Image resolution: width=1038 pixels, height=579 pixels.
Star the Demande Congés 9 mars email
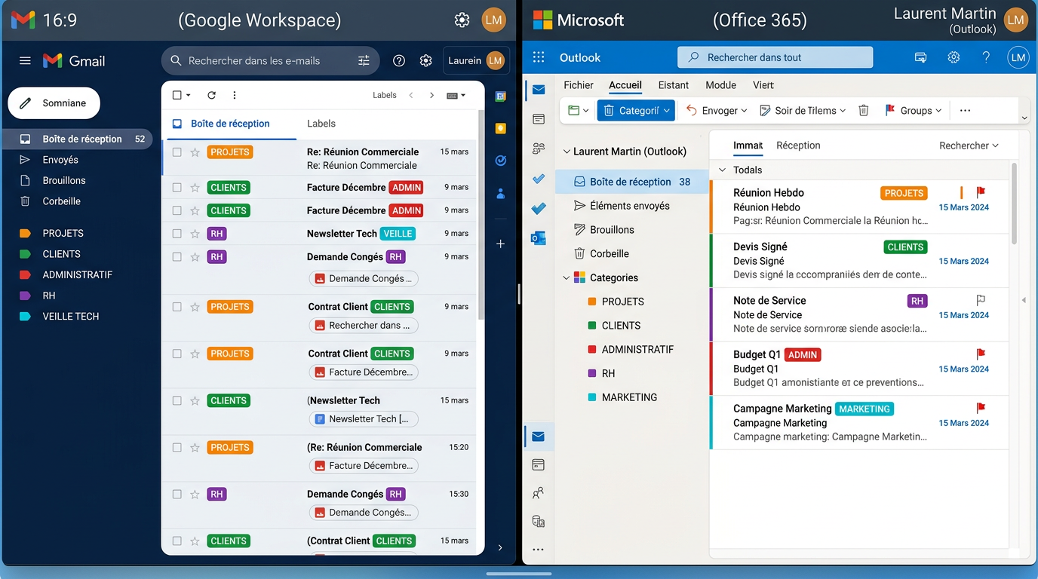195,257
